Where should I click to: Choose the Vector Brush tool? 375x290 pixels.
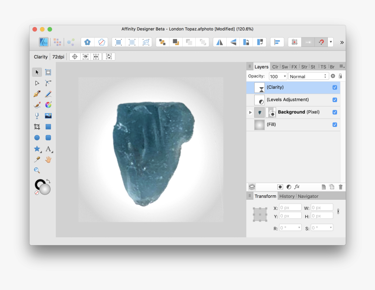(37, 105)
